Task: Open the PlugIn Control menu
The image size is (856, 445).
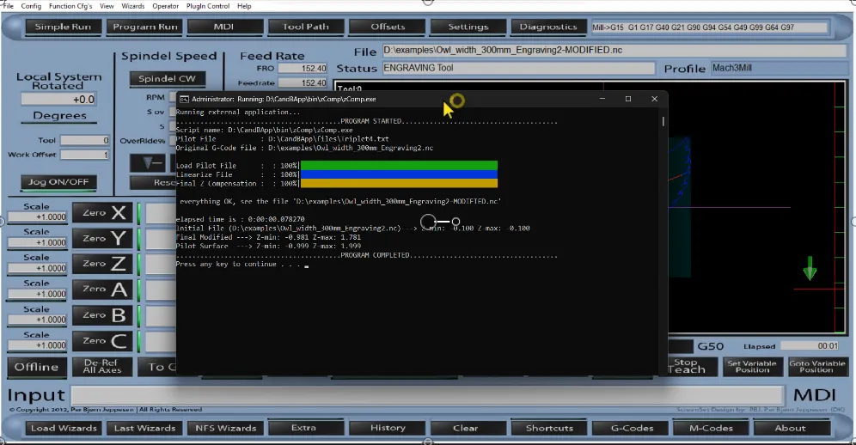Action: (206, 6)
